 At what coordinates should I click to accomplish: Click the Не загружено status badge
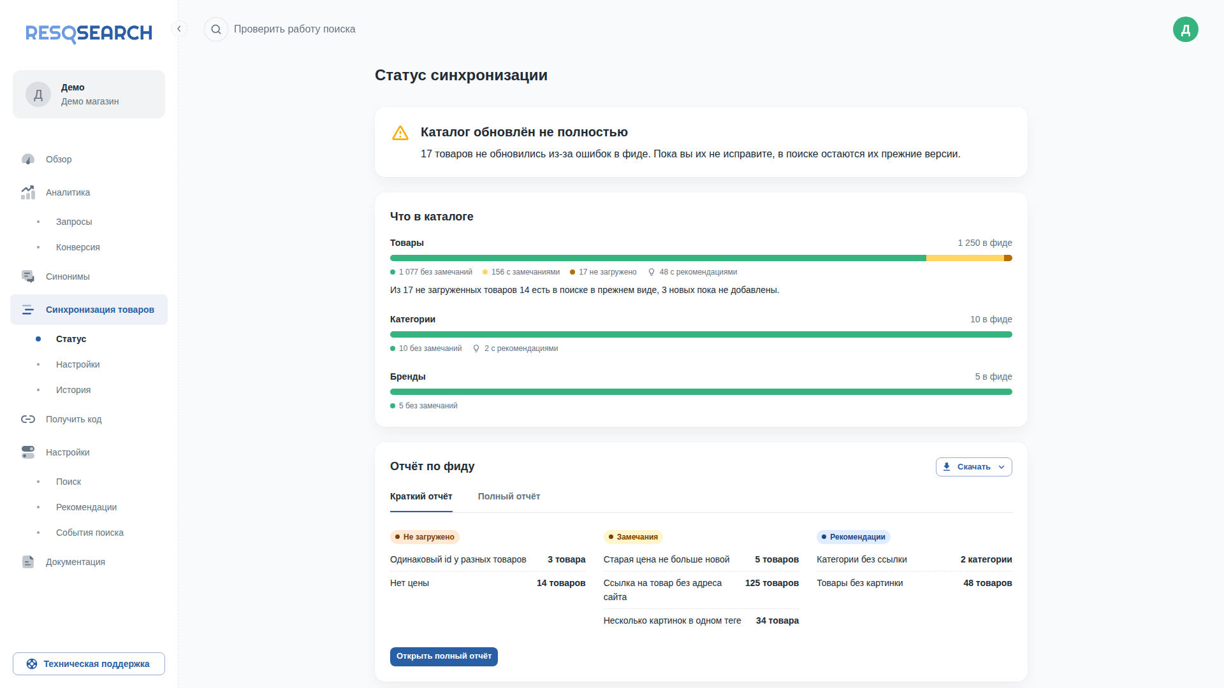tap(425, 537)
